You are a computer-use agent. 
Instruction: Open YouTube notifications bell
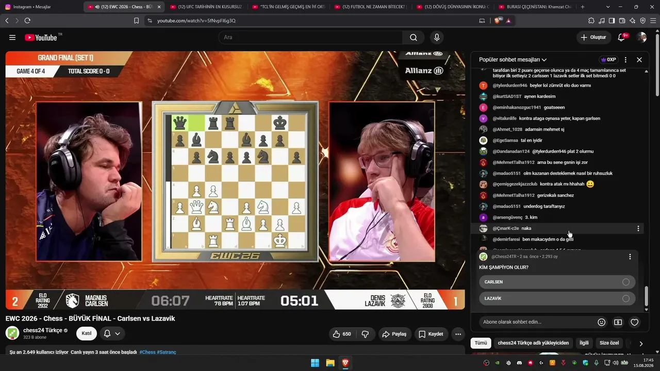click(622, 38)
